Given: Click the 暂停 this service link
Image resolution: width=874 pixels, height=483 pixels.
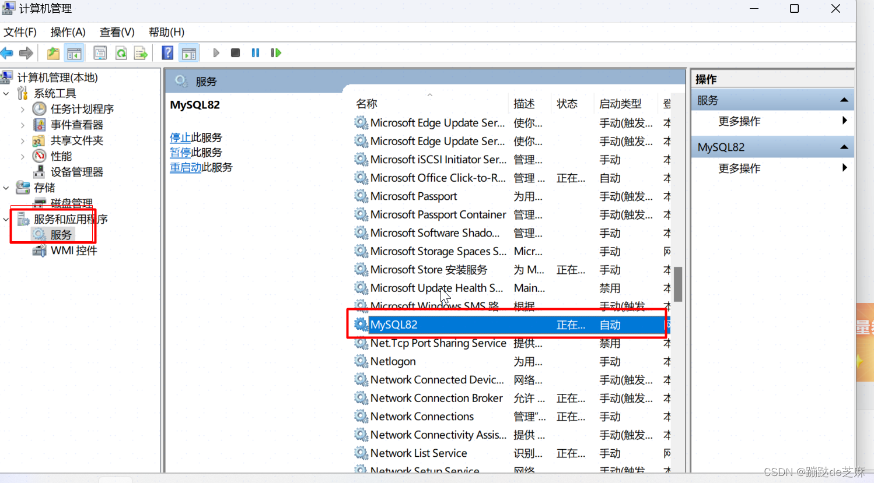Looking at the screenshot, I should tap(180, 152).
